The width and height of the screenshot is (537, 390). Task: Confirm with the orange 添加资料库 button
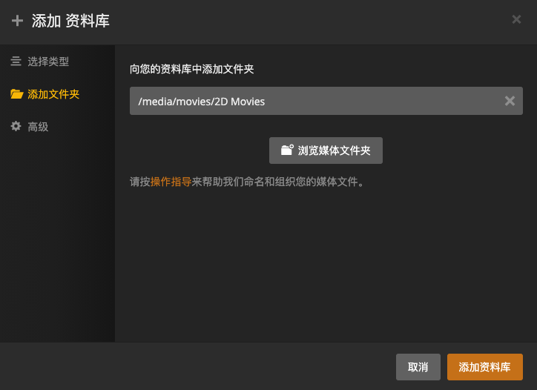[x=485, y=367]
